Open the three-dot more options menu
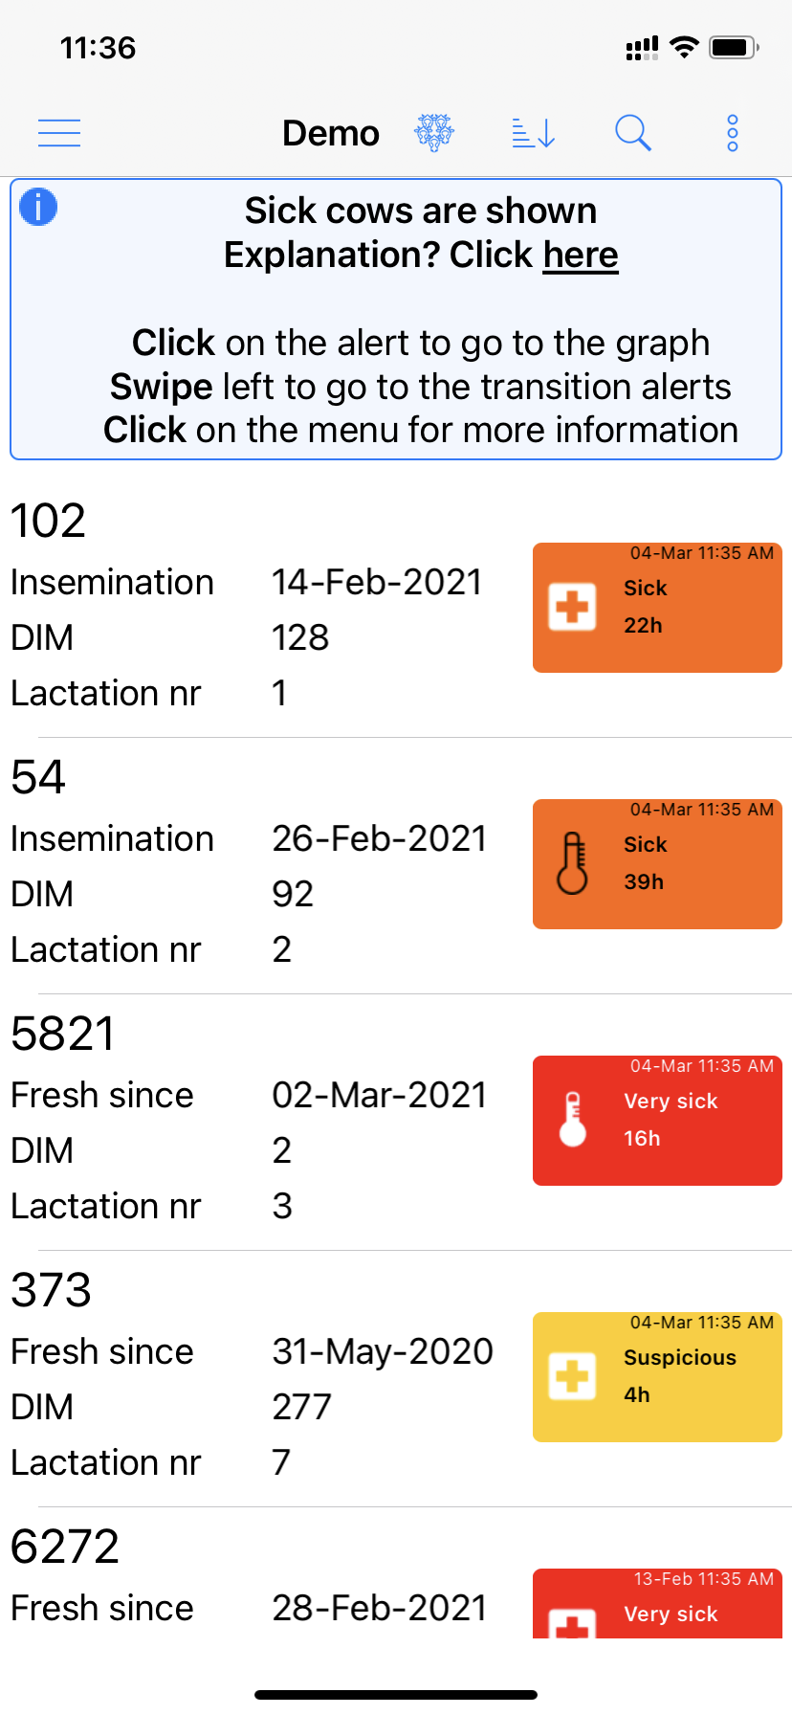 click(733, 133)
